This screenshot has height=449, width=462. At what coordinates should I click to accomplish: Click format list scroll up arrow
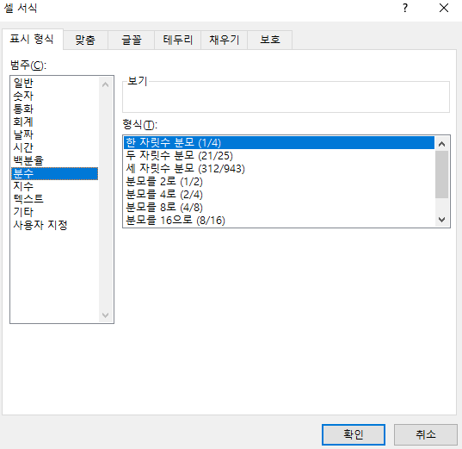[x=441, y=144]
